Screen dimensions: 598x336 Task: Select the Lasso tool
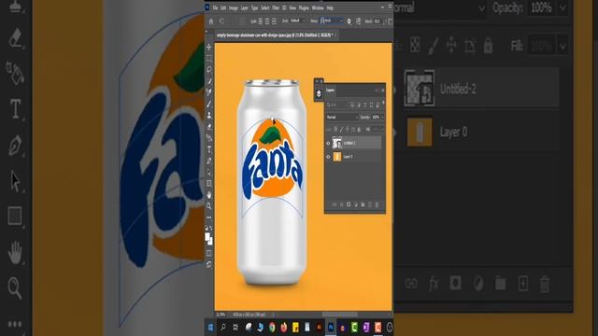click(x=209, y=69)
